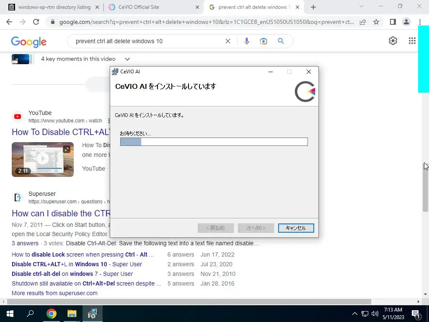Select the prevent ctrl alt delete tab
Image resolution: width=429 pixels, height=322 pixels.
point(253,7)
